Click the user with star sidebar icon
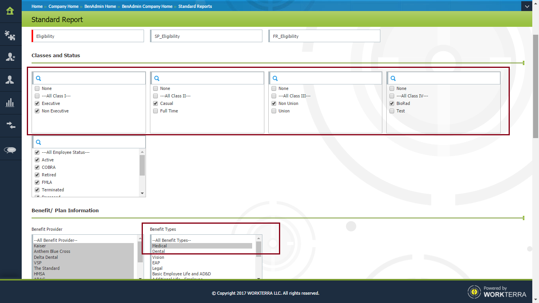539x303 pixels. (x=10, y=57)
